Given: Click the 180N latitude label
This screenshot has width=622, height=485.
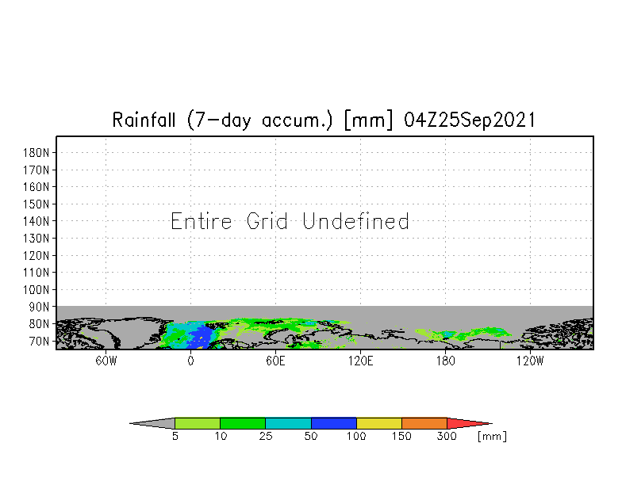Looking at the screenshot, I should point(36,152).
